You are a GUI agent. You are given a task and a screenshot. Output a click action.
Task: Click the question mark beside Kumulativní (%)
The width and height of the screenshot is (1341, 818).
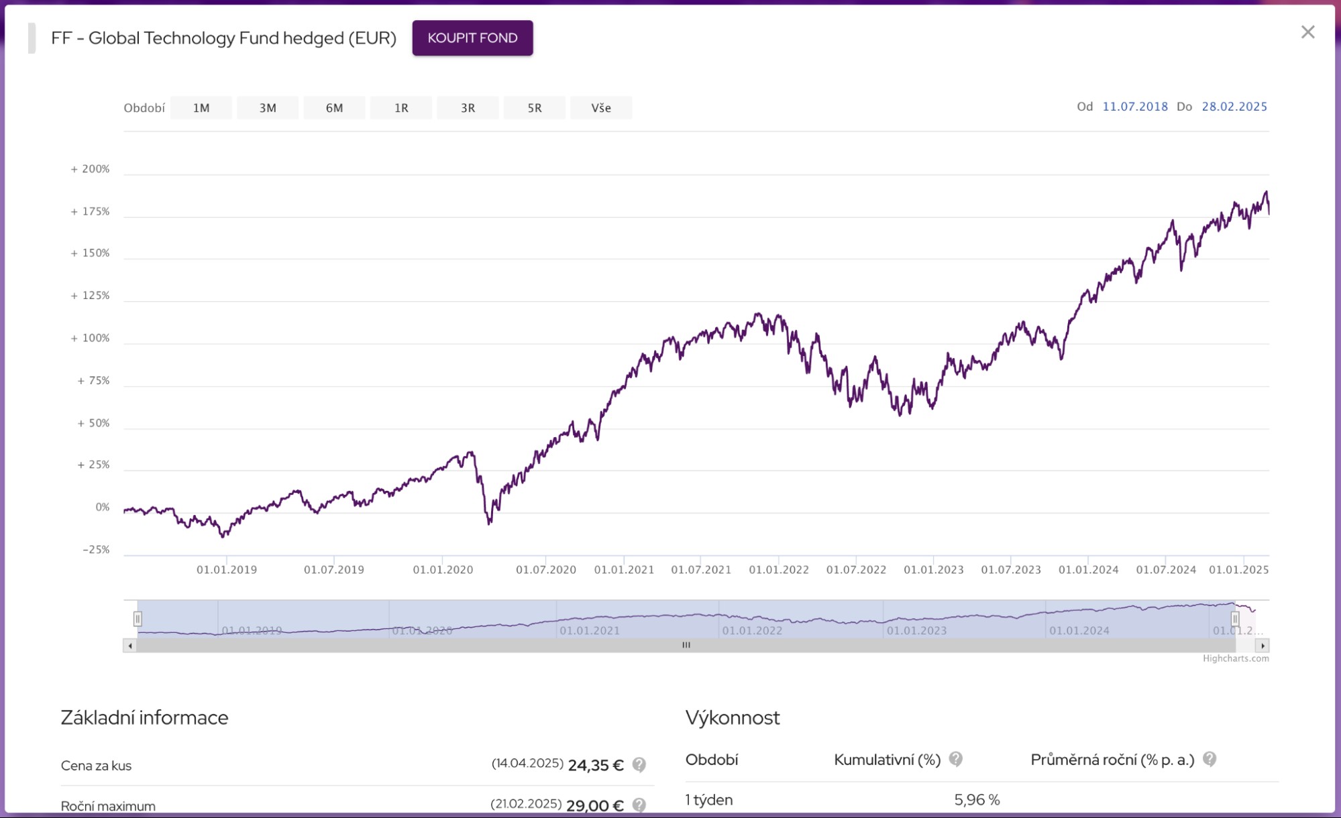click(956, 758)
